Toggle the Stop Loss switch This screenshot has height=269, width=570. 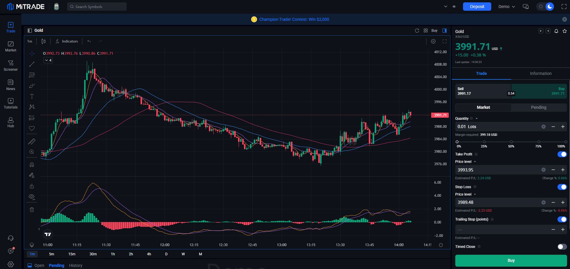(562, 187)
